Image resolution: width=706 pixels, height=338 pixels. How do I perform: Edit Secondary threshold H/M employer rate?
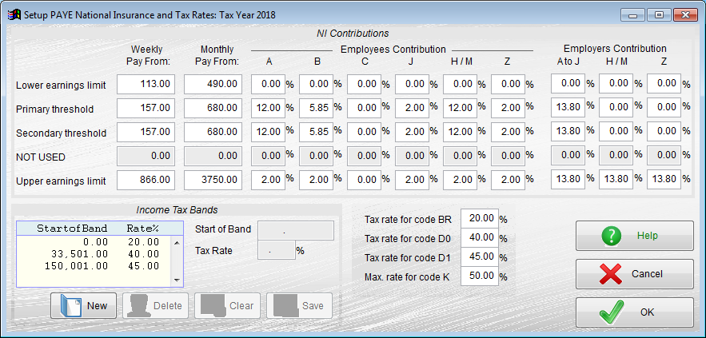pyautogui.click(x=616, y=131)
